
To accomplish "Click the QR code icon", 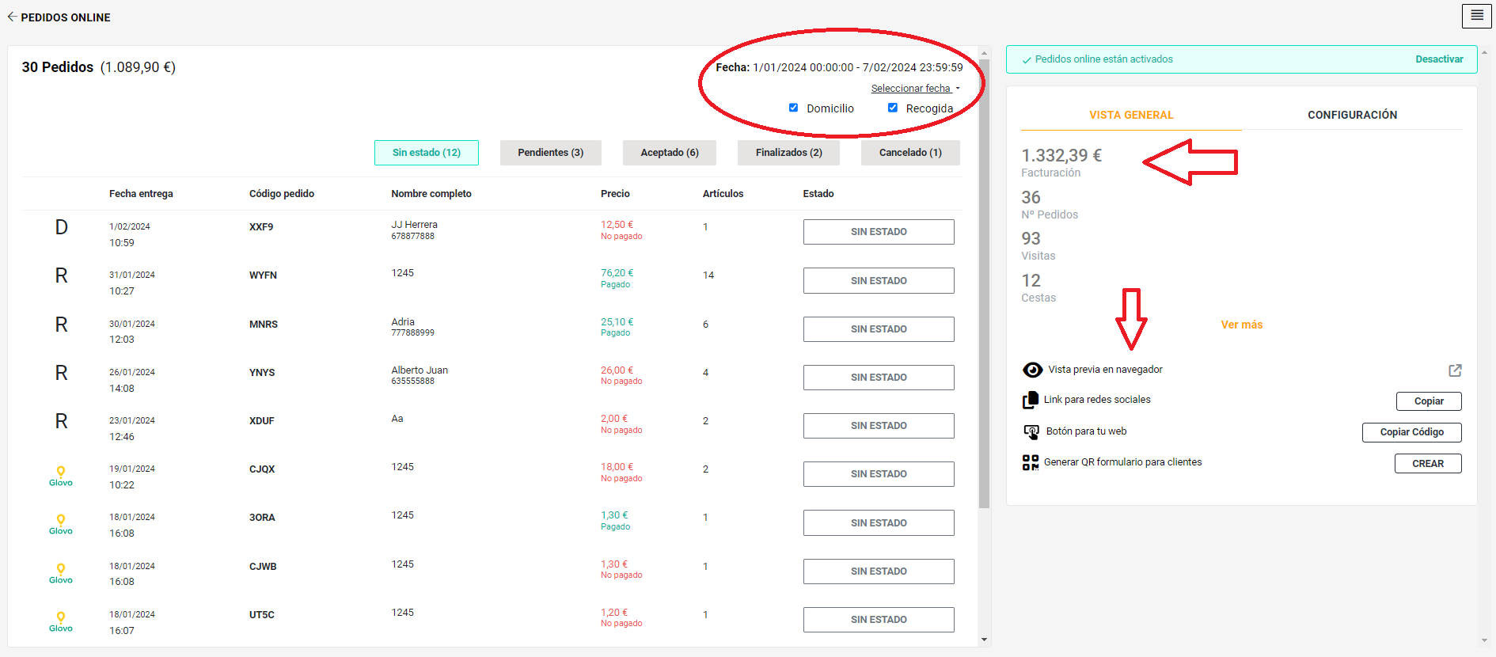I will pos(1030,462).
